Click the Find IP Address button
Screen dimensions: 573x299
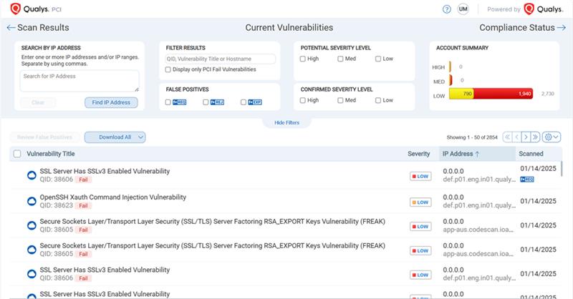click(x=111, y=102)
